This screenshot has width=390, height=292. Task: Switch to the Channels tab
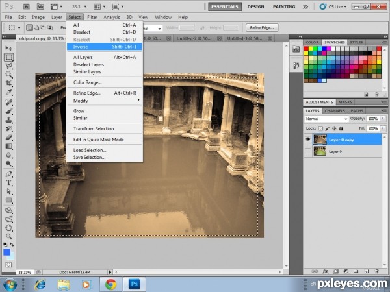point(335,111)
